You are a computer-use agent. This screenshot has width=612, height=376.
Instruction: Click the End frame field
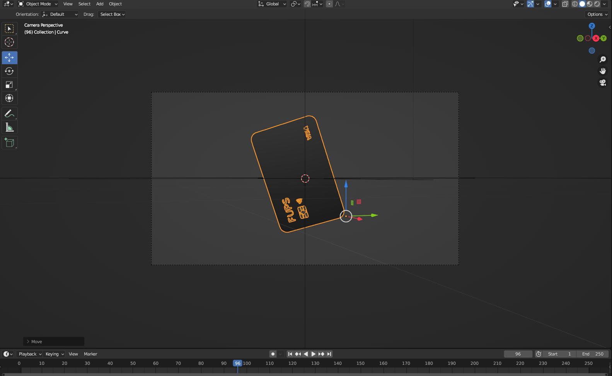click(593, 354)
